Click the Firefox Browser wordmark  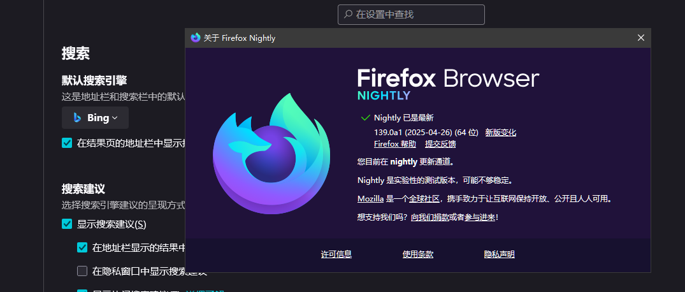coord(448,78)
